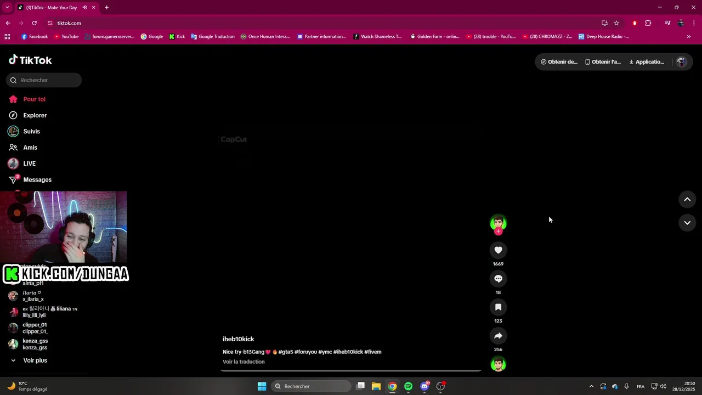Go to previous video with up chevron
Screen dimensions: 702x395
[687, 199]
